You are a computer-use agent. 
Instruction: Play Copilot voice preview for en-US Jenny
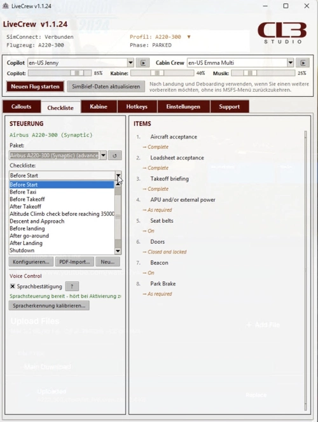coord(142,63)
